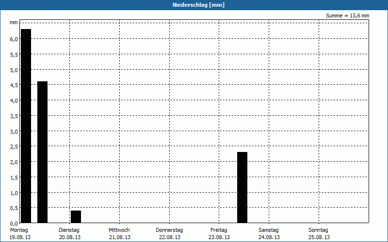Screen dimensions: 388x242
Task: Select the Summe = 13,6 mm total
Action: click(x=347, y=16)
